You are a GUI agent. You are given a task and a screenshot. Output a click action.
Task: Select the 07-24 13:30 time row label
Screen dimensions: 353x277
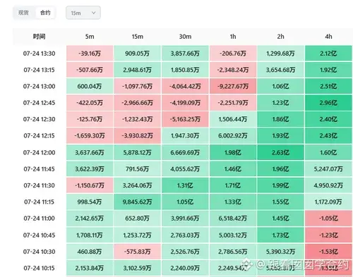point(39,54)
